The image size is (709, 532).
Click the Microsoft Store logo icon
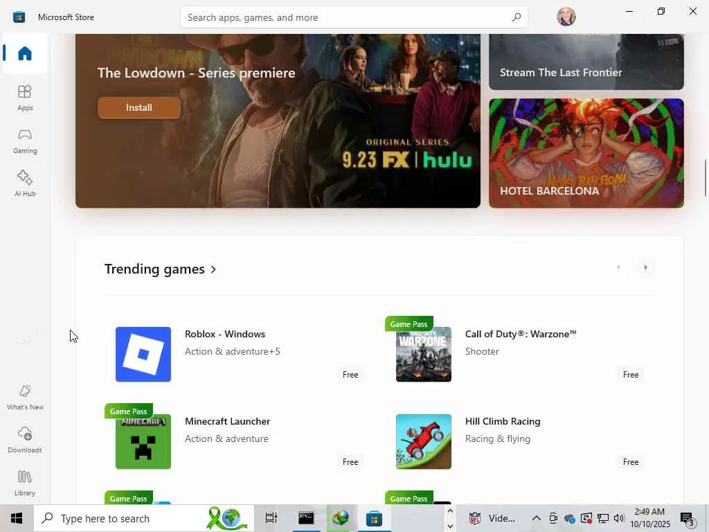point(19,17)
